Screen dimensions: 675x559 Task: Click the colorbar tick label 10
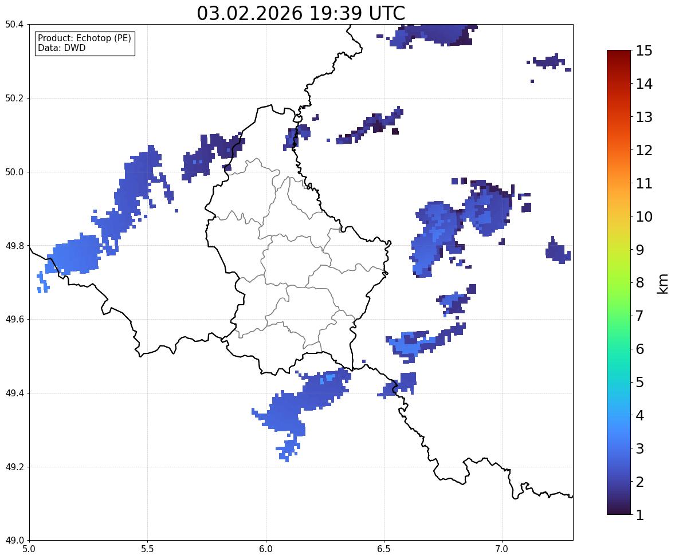(644, 216)
